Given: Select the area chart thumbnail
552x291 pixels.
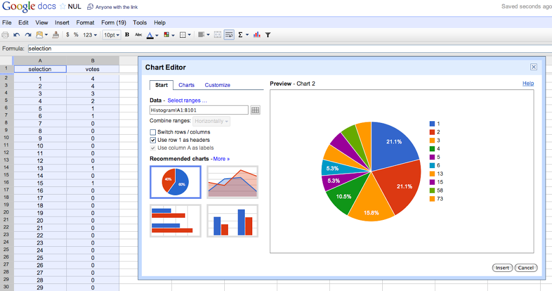Looking at the screenshot, I should 232,182.
